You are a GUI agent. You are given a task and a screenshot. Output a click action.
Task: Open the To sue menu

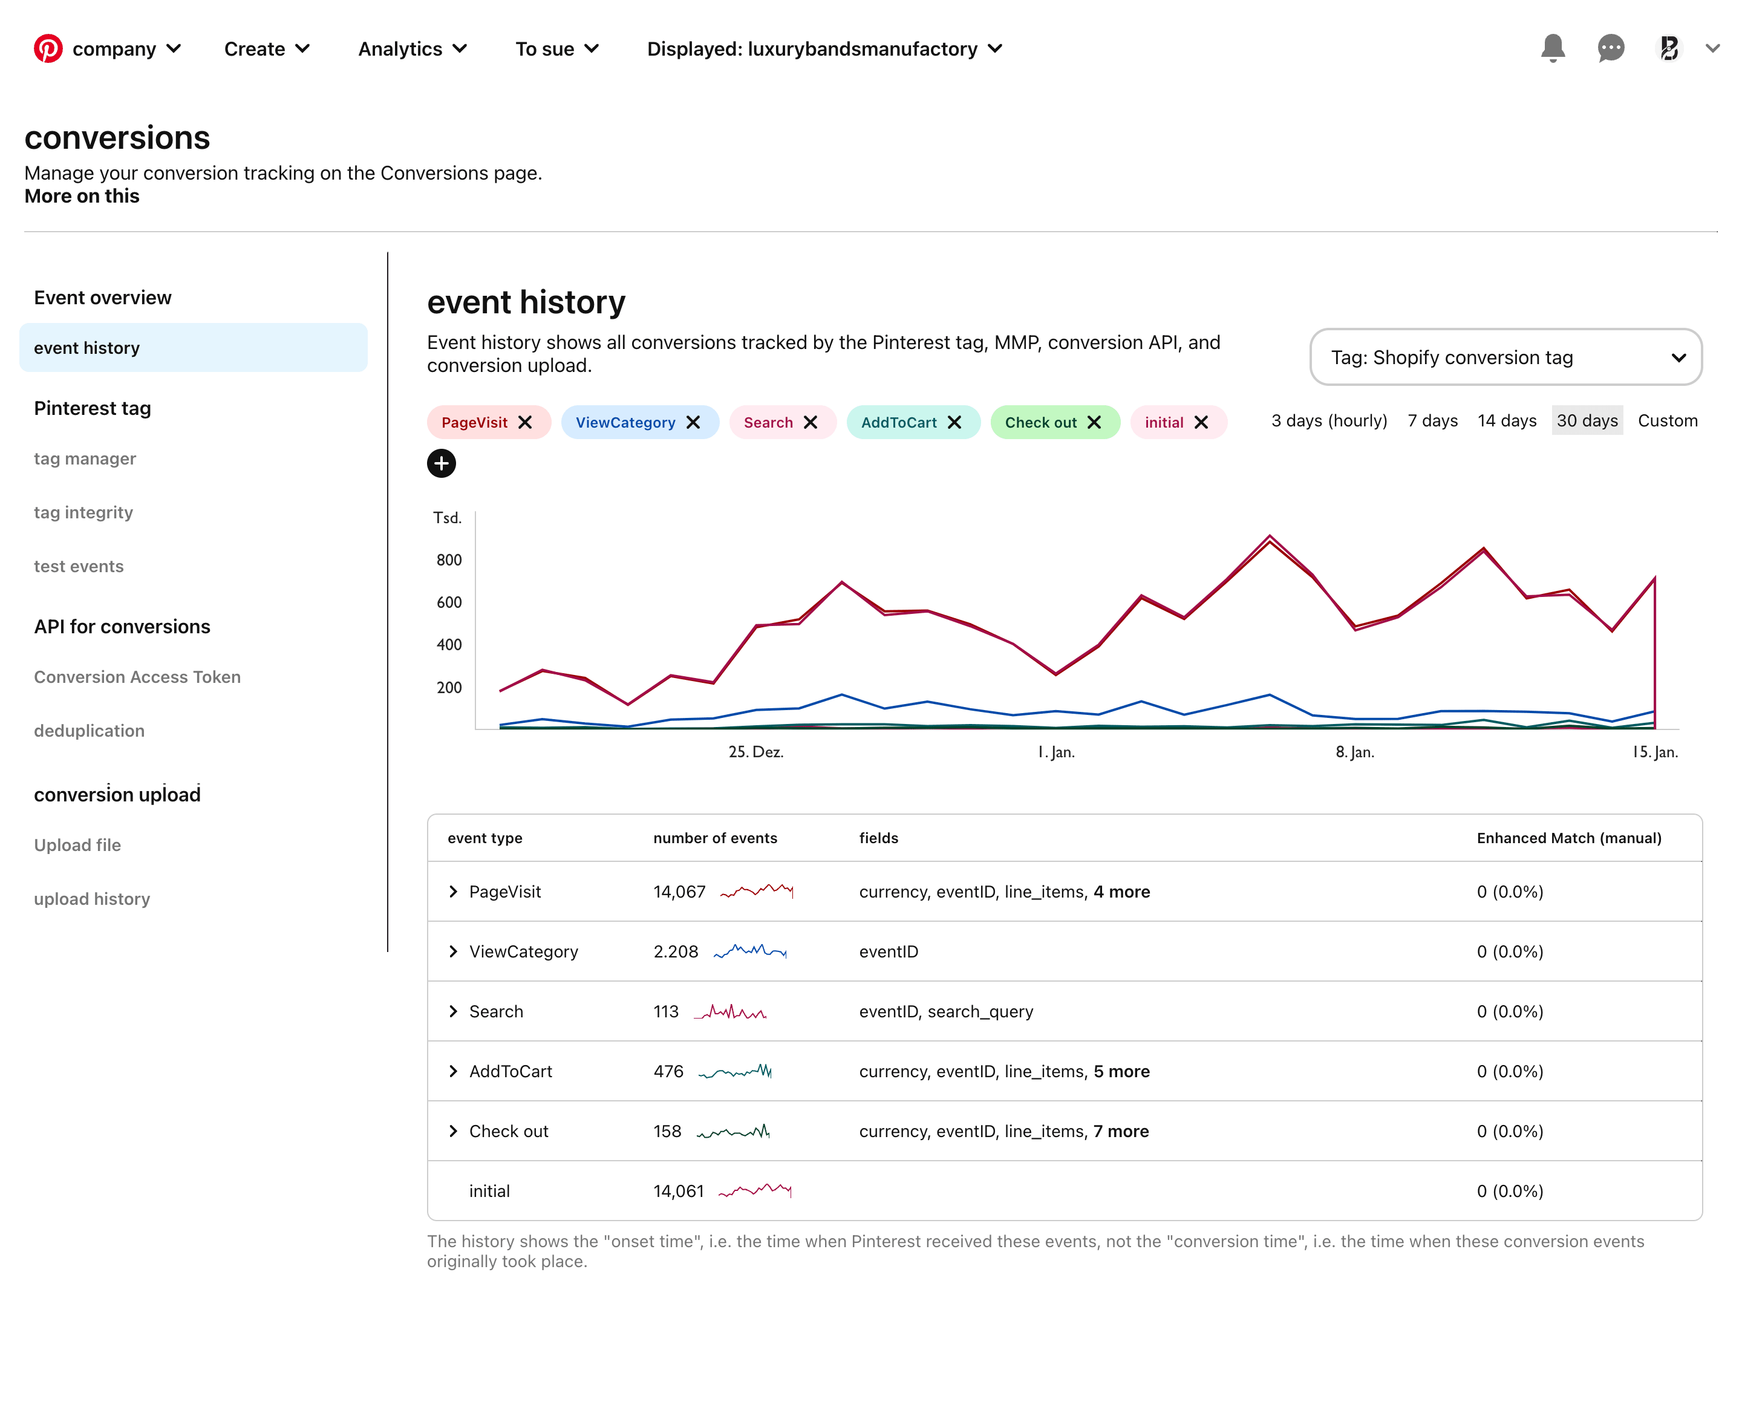point(556,49)
